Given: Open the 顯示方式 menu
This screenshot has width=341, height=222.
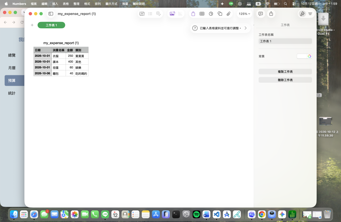Looking at the screenshot, I should point(111,4).
